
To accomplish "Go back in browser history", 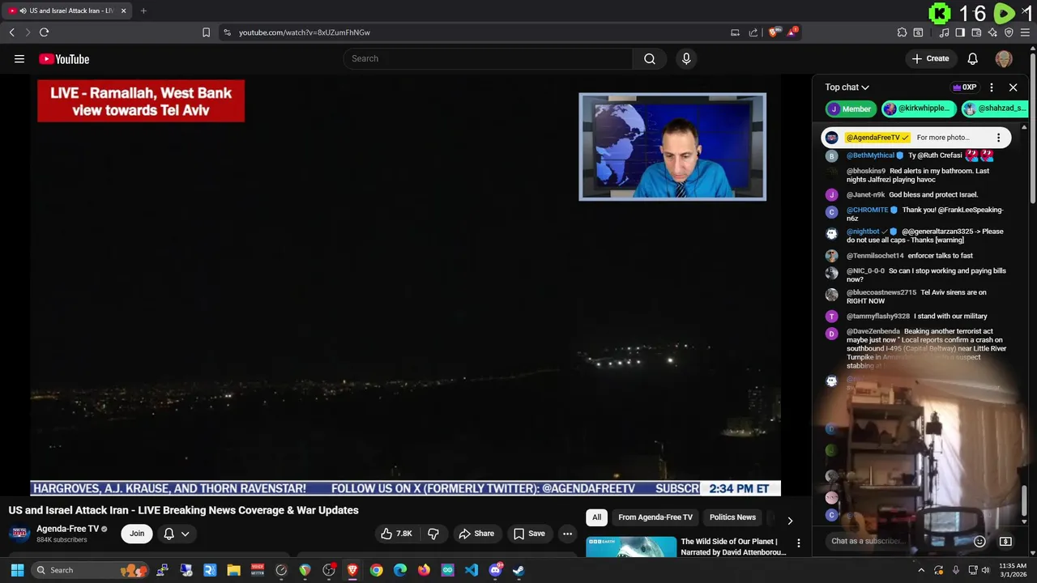I will 11,32.
